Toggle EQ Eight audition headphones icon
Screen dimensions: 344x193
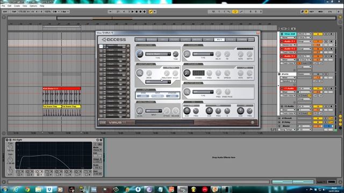pos(95,144)
